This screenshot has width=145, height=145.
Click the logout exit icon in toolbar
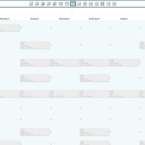[114, 4]
